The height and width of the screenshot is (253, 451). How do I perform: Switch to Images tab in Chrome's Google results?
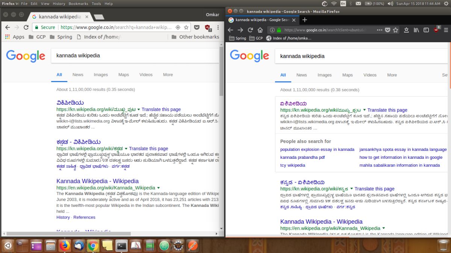coord(101,75)
